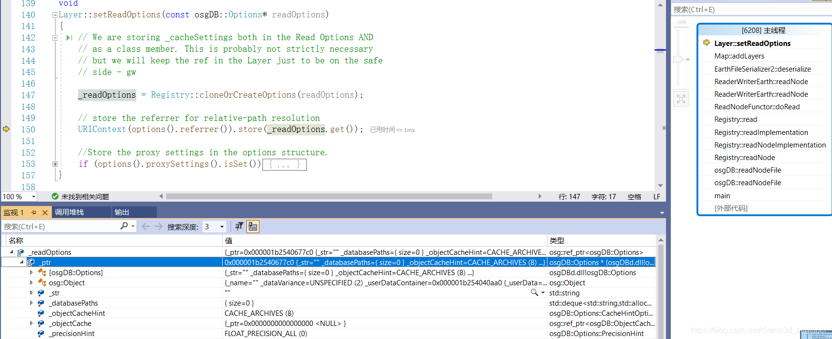The width and height of the screenshot is (832, 339).
Task: Expand the [osgDB::Options] node
Action: click(31, 272)
